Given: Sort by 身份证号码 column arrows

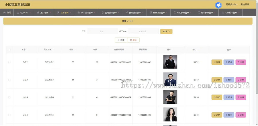Looking at the screenshot, I should (125, 50).
